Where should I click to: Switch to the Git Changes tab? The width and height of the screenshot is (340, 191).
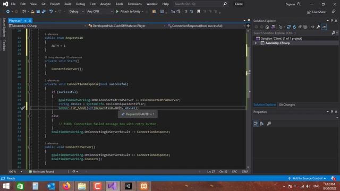(x=287, y=105)
